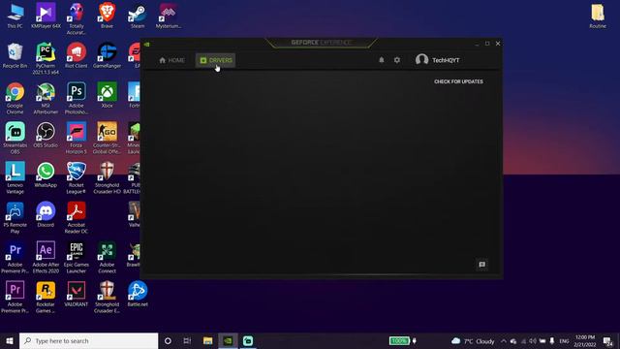Open the volume control in system tray

(x=533, y=340)
